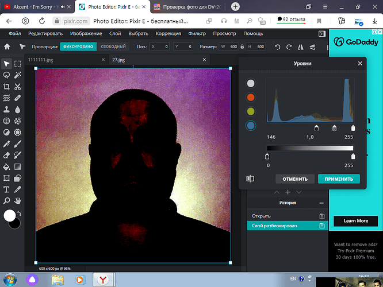
Task: Select the Pen tool
Action: [6, 144]
